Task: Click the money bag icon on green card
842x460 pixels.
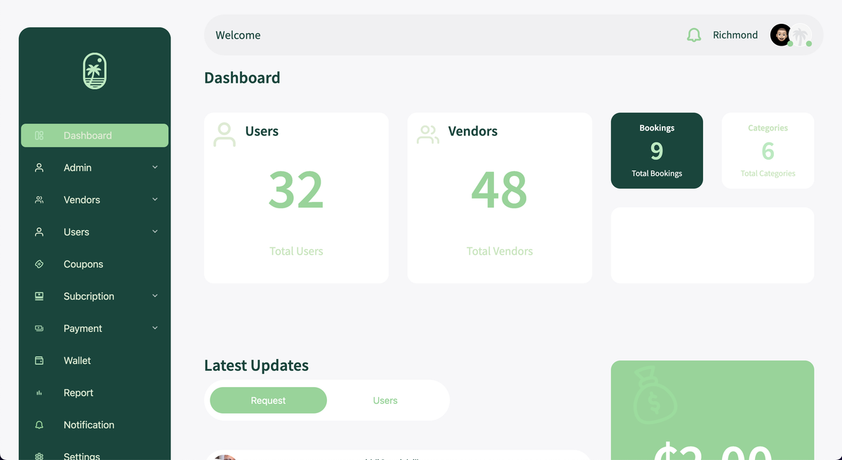Action: coord(655,396)
